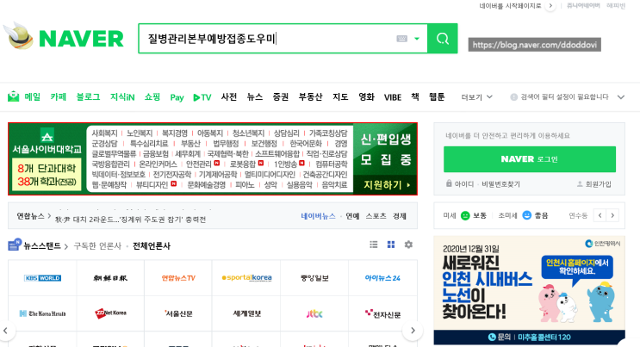This screenshot has width=640, height=347.
Task: Click 네이버뉴스 link
Action: [x=318, y=216]
